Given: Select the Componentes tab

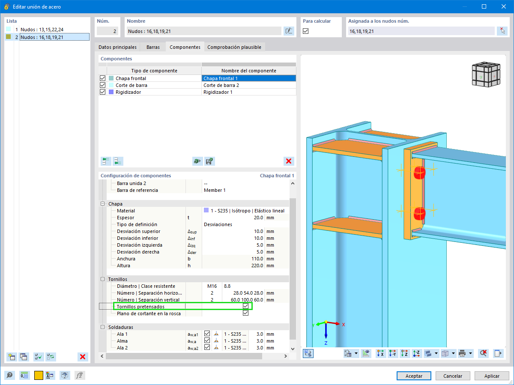Looking at the screenshot, I should tap(185, 47).
